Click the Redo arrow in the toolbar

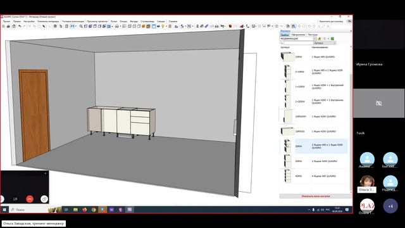tap(24, 27)
